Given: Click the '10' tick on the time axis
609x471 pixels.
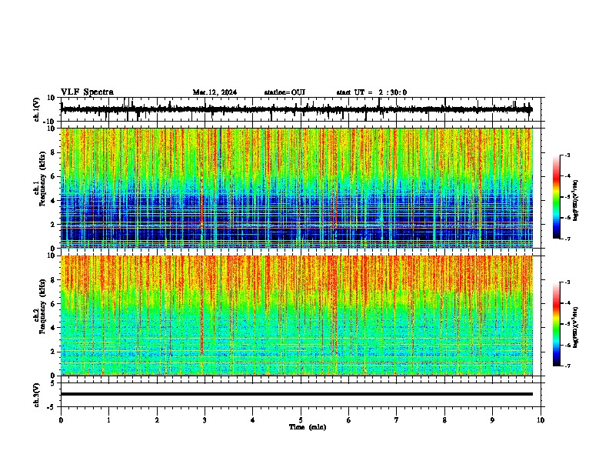Looking at the screenshot, I should point(541,420).
